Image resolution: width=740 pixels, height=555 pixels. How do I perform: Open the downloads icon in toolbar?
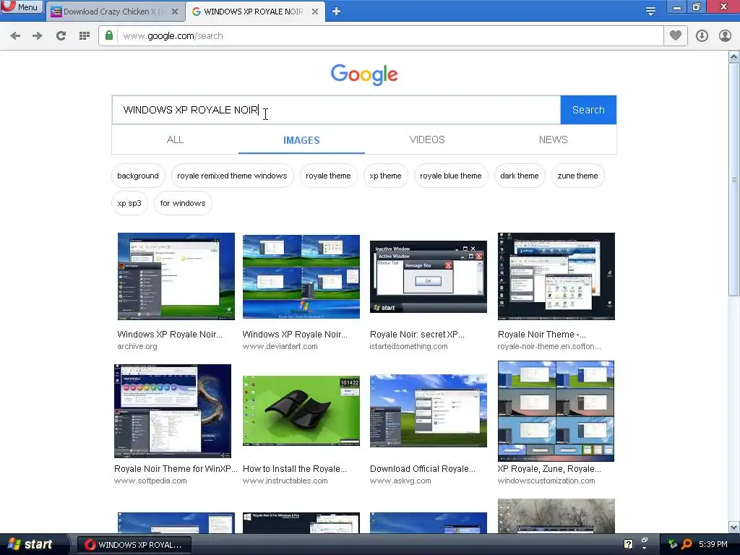click(x=702, y=36)
